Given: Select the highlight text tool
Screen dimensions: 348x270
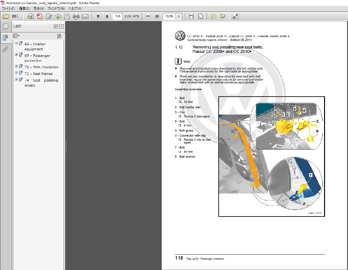Looking at the screenshot, I should pyautogui.click(x=222, y=16).
